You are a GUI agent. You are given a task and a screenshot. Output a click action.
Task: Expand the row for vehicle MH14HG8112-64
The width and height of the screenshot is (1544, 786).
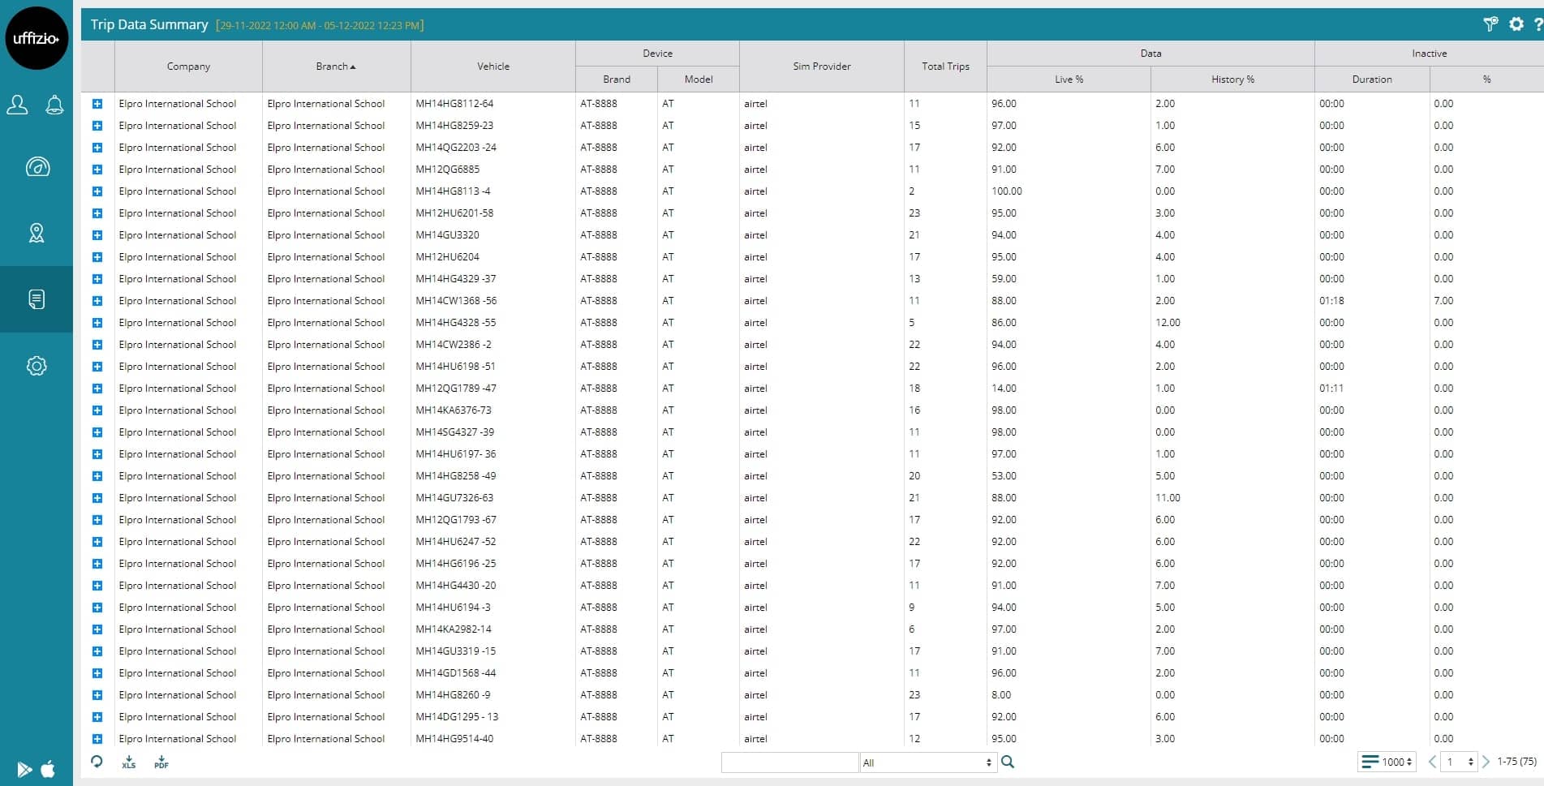click(97, 104)
